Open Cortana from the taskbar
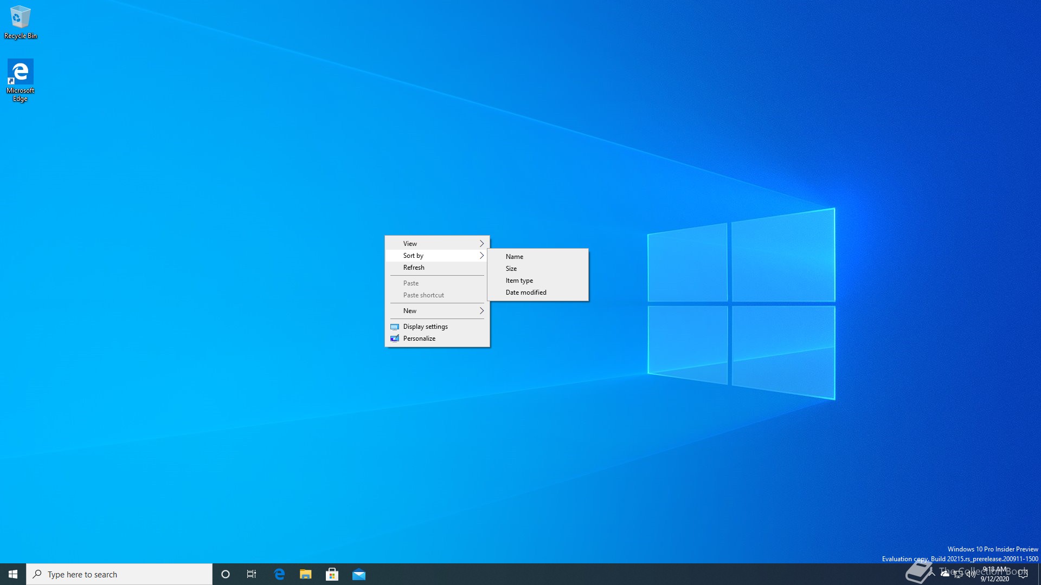This screenshot has width=1041, height=585. (x=226, y=574)
